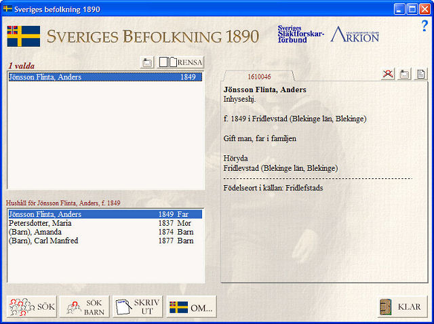Screen dimensions: 434x324
Task: Open search with the SÖK button
Action: pos(32,306)
